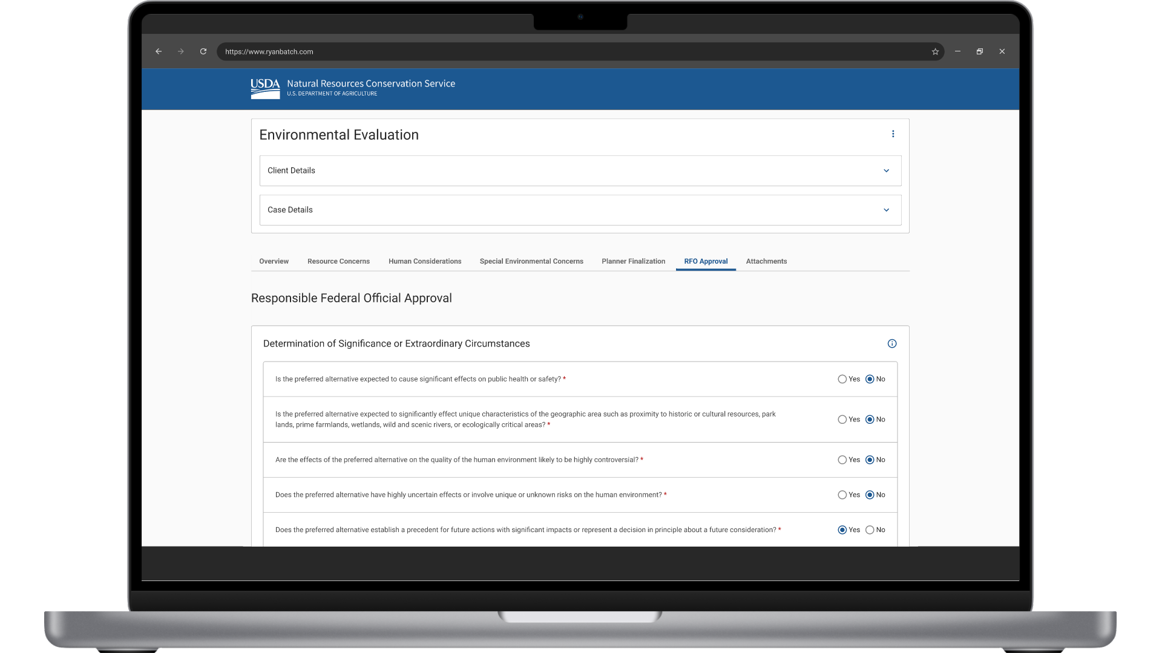Viewport: 1162px width, 653px height.
Task: Click the info icon beside Determination of Significance
Action: coord(891,343)
